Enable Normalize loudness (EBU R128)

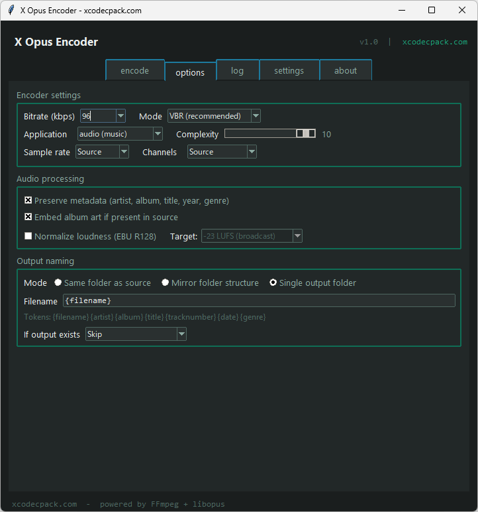click(28, 236)
